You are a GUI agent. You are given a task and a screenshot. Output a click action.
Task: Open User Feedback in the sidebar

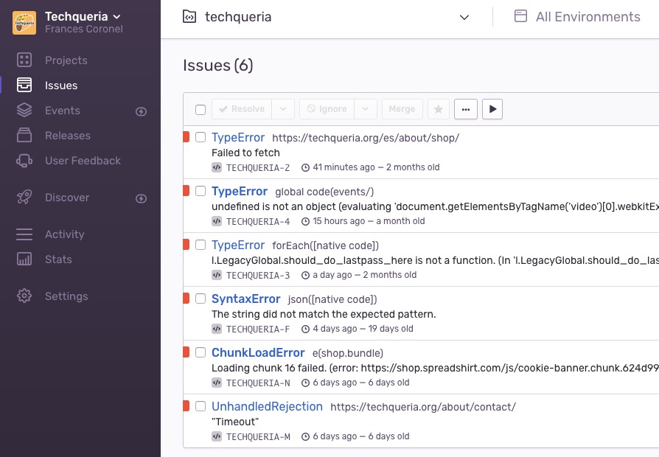pos(83,161)
